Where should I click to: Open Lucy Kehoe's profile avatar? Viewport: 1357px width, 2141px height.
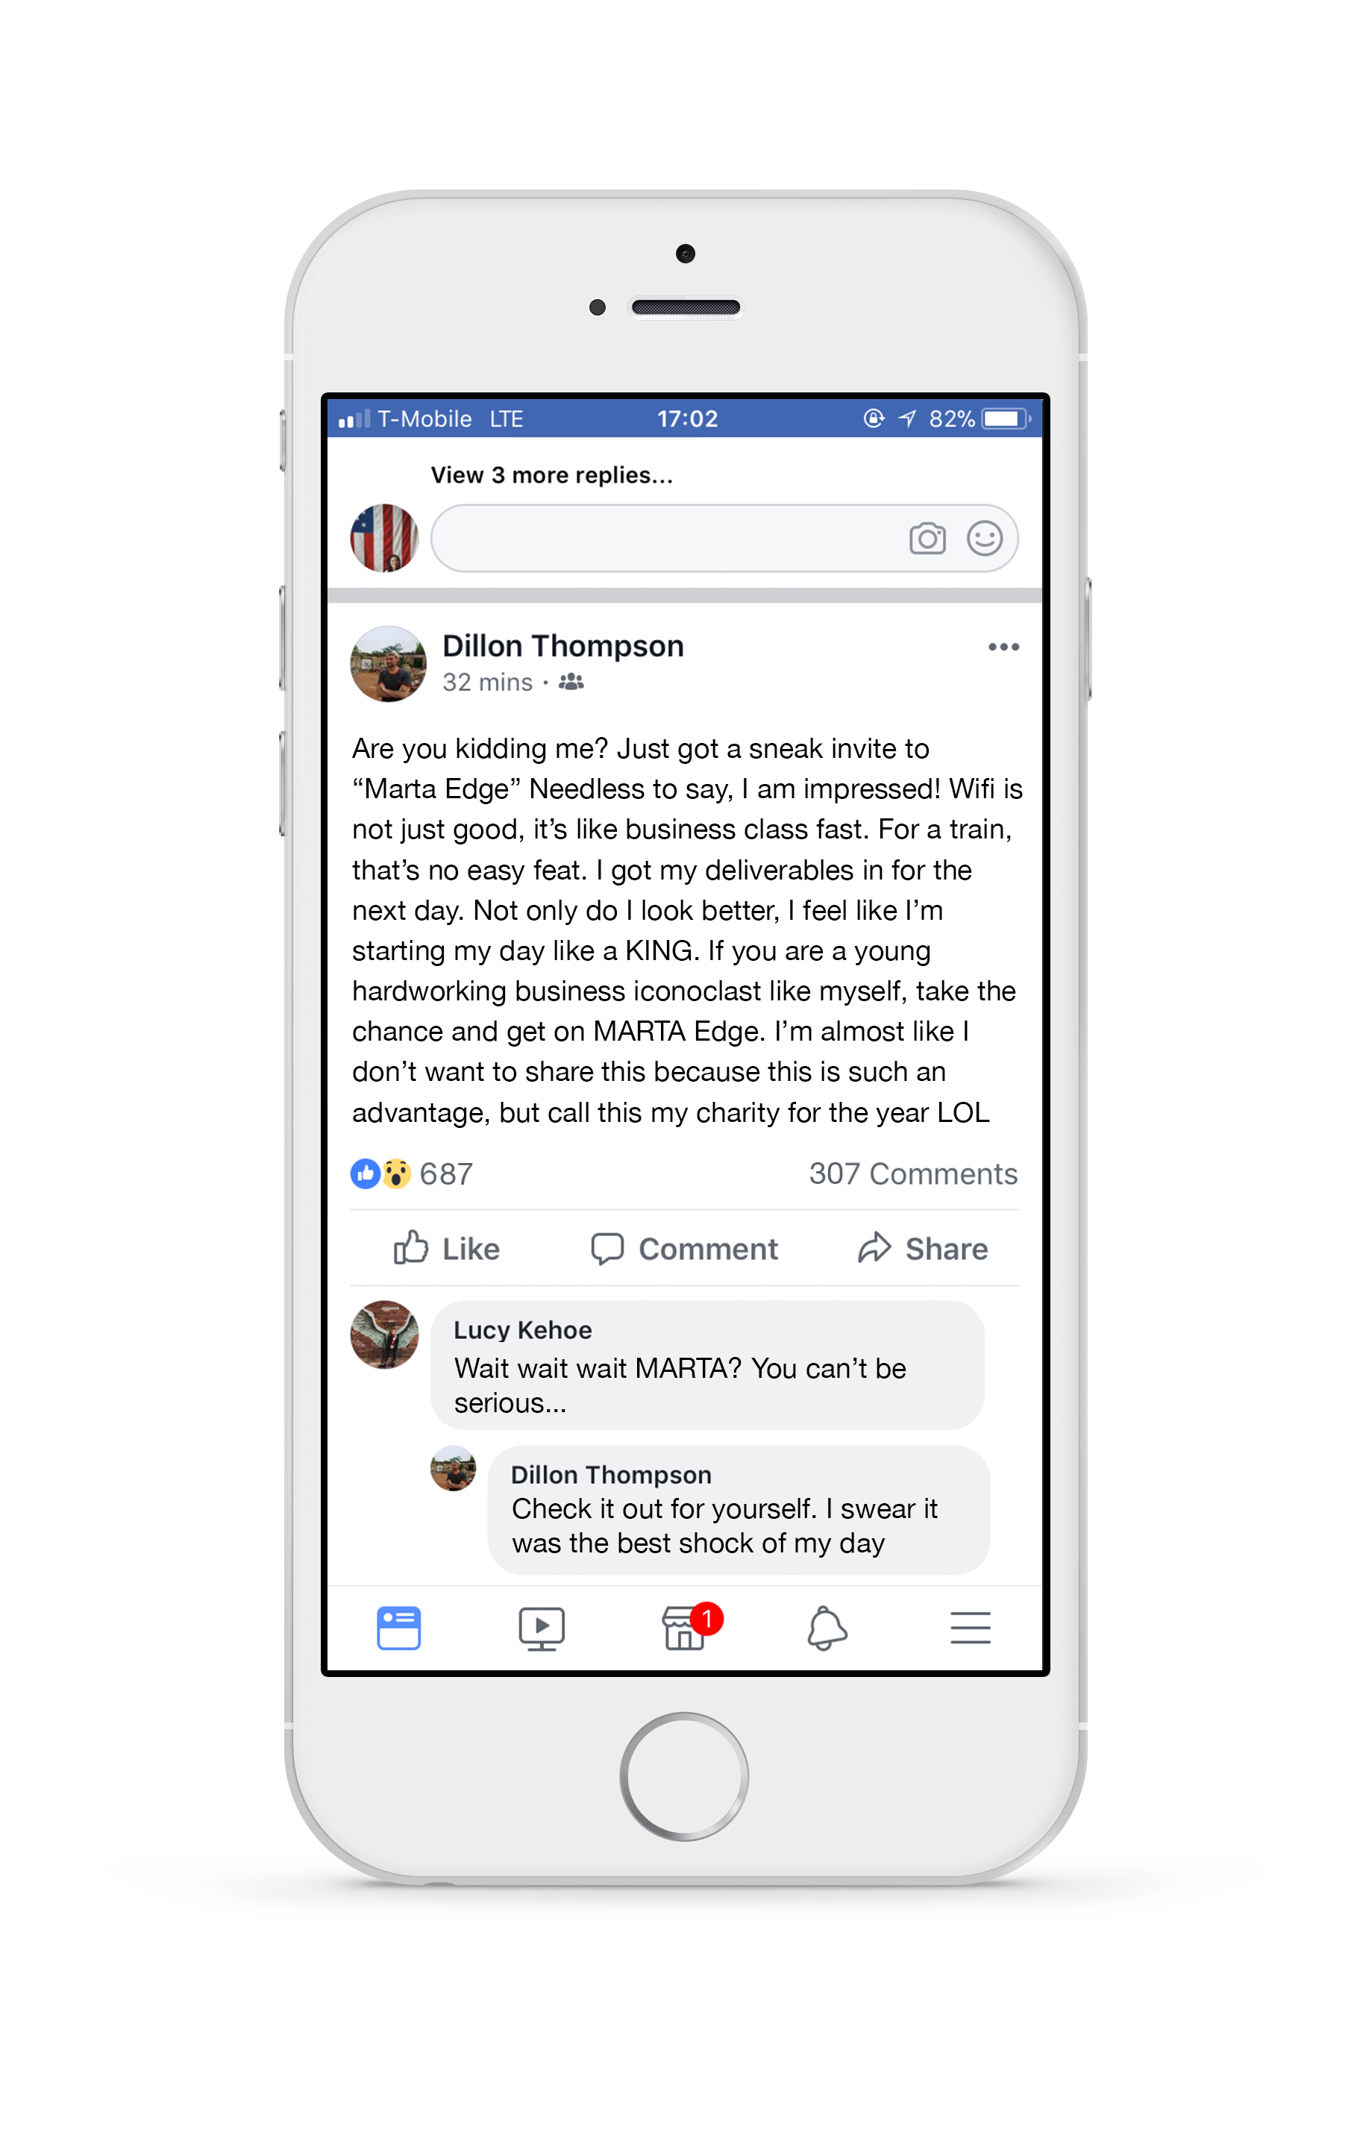point(384,1335)
